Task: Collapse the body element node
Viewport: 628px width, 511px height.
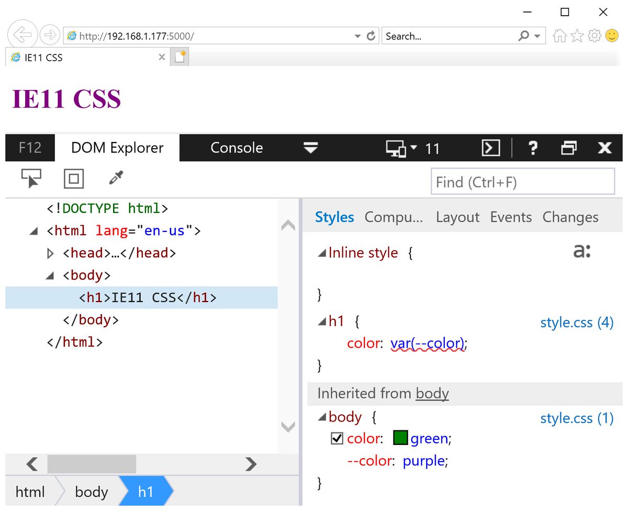Action: point(50,275)
